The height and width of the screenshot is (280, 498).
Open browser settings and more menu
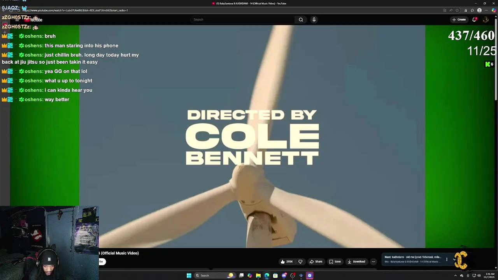[x=486, y=10]
